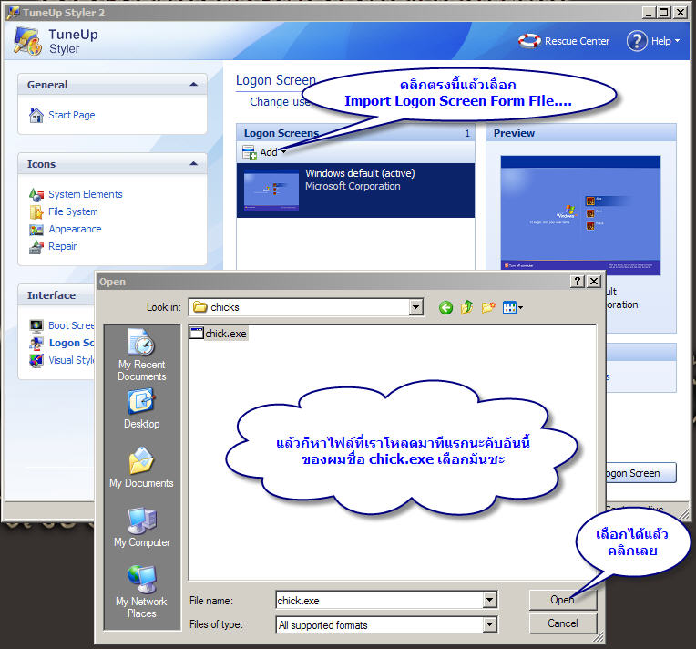Click the Help question mark icon
Image resolution: width=696 pixels, height=649 pixels.
pyautogui.click(x=637, y=41)
